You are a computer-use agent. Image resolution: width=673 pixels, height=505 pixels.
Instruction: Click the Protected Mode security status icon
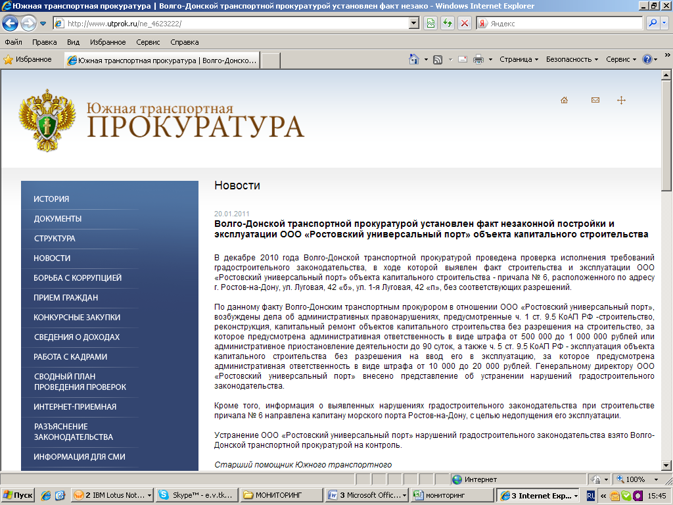click(x=595, y=479)
